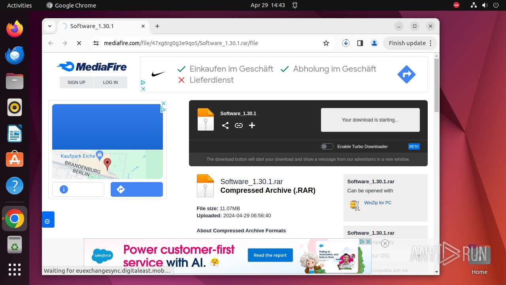Viewport: 506px width, 285px height.
Task: Dismiss overlay with circled X button
Action: point(385,243)
